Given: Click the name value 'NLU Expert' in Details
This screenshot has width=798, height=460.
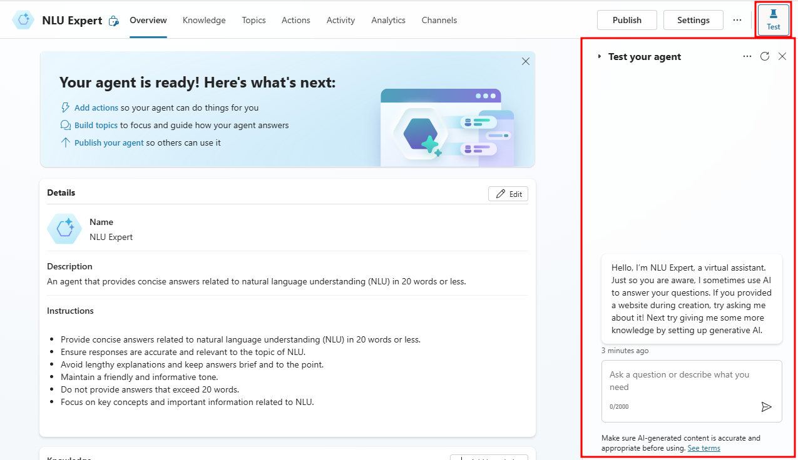Looking at the screenshot, I should point(111,237).
